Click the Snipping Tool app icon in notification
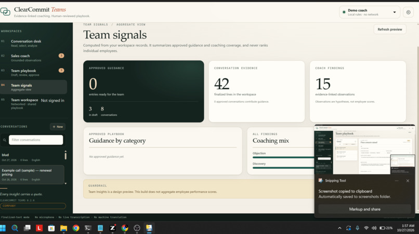This screenshot has height=234, width=419. [x=320, y=181]
